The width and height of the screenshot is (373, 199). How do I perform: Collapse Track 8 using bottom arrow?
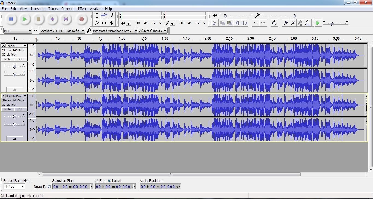click(x=15, y=89)
